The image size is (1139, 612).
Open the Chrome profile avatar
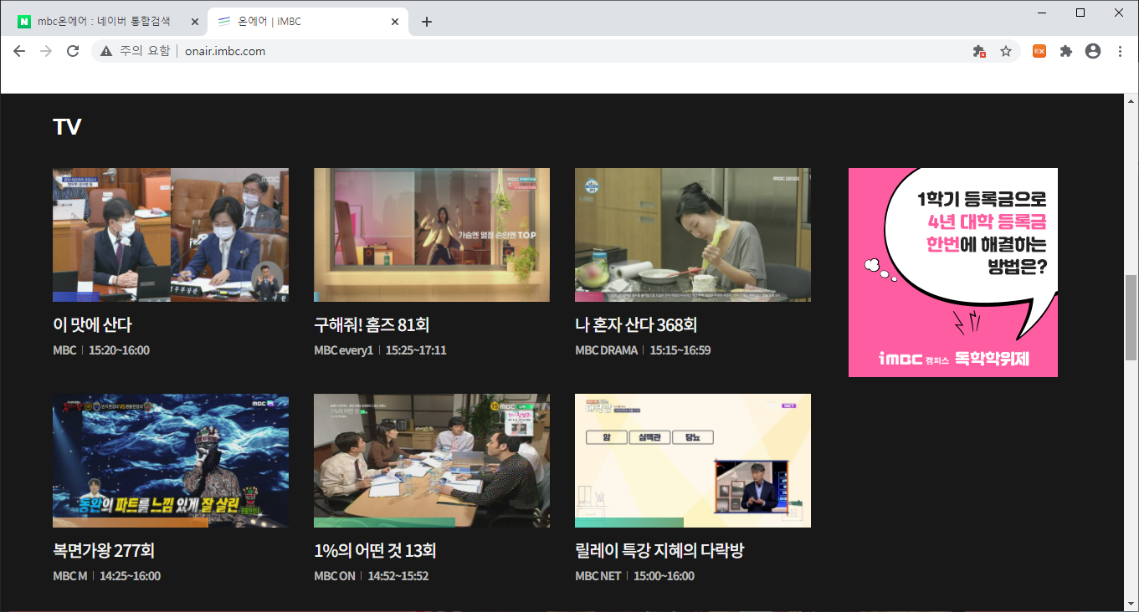click(1093, 51)
